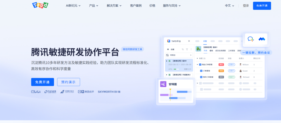The width and height of the screenshot is (281, 123).
Task: Click the WeCom chat bubble icon
Action: [251, 39]
